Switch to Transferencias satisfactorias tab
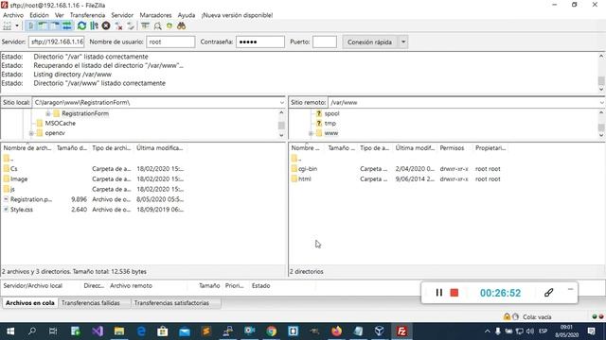Screen dimensions: 606x340 (171, 303)
